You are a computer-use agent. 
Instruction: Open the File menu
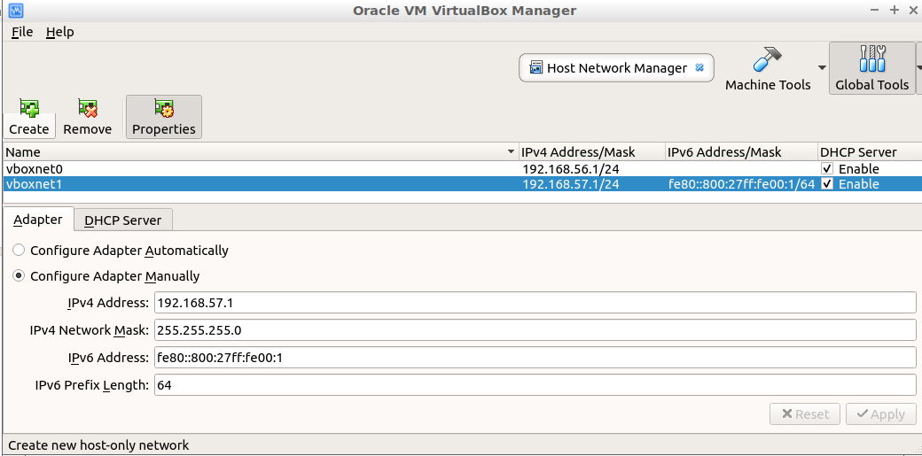point(22,32)
